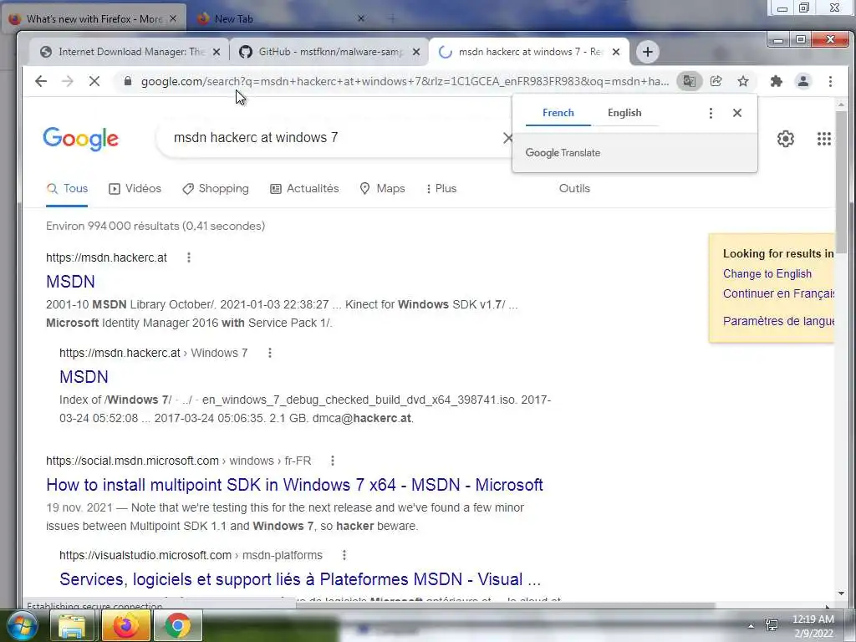This screenshot has width=856, height=642.
Task: Stop loading the page with the X button
Action: 94,81
